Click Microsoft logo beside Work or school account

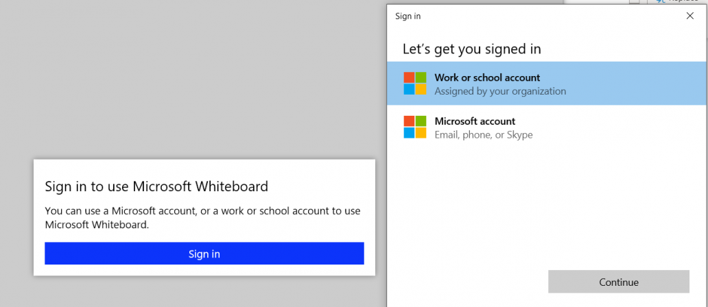coord(415,84)
